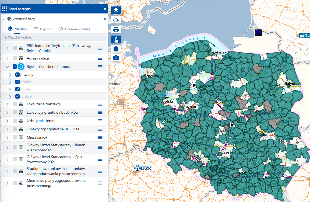310x202 pixels.
Task: Click the Uzbrojenie terenu layer name
Action: (x=41, y=121)
